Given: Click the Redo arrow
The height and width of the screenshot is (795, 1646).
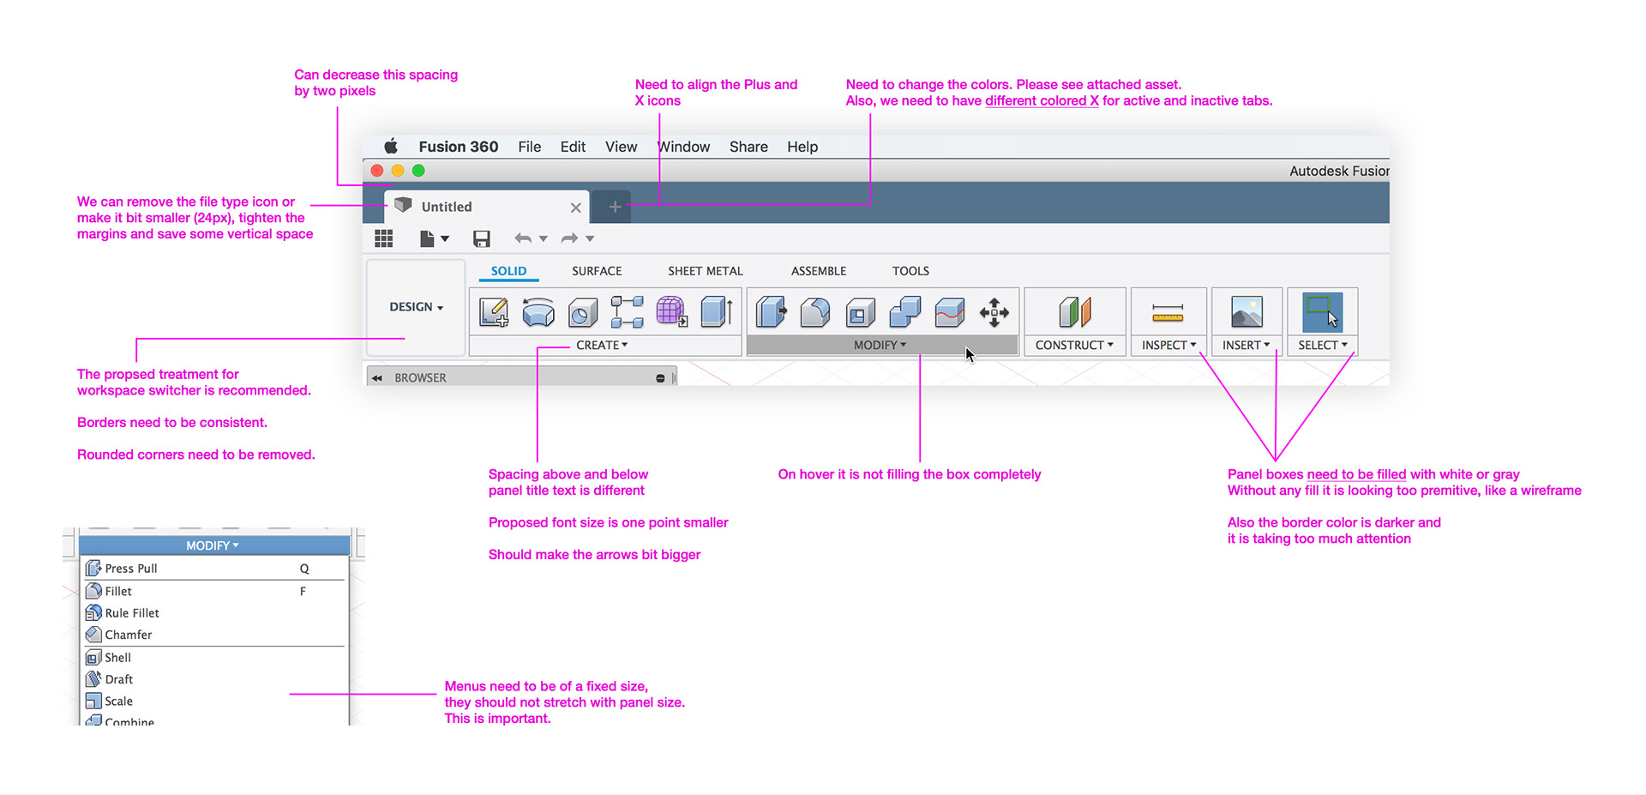Looking at the screenshot, I should click(569, 238).
